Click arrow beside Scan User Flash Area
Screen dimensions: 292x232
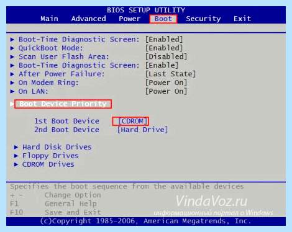pyautogui.click(x=12, y=57)
